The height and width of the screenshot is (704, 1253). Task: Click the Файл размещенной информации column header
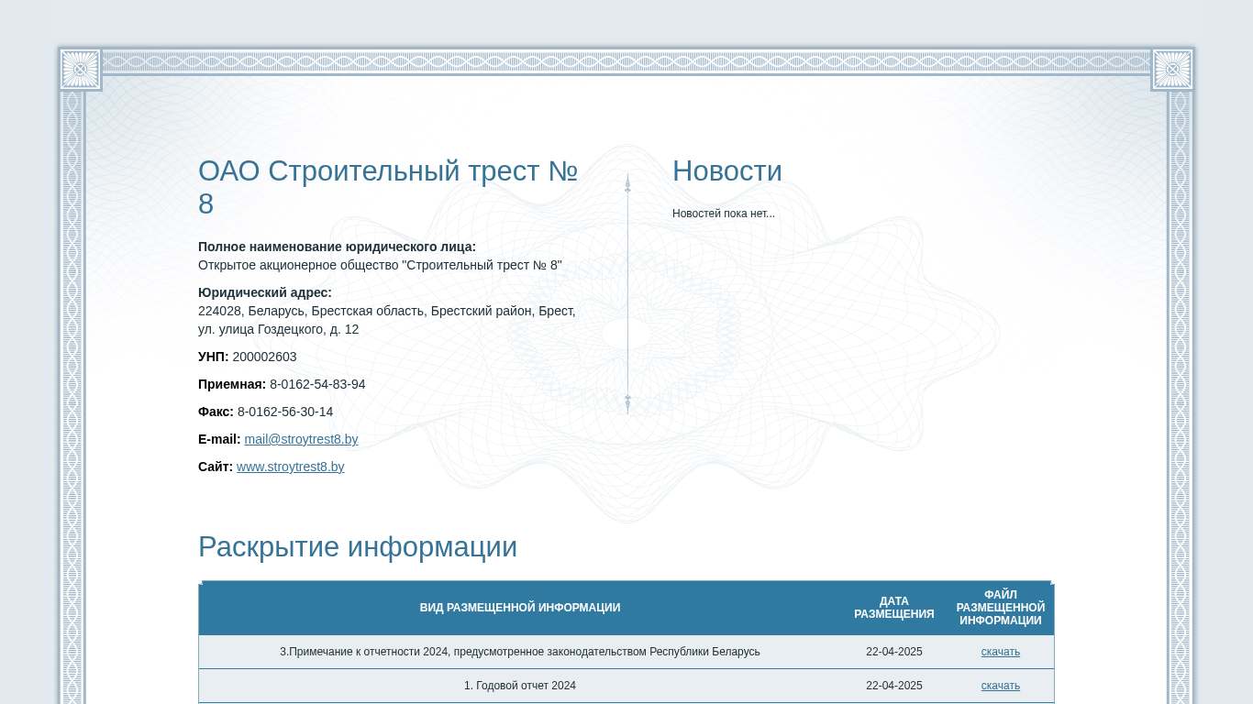click(1000, 608)
